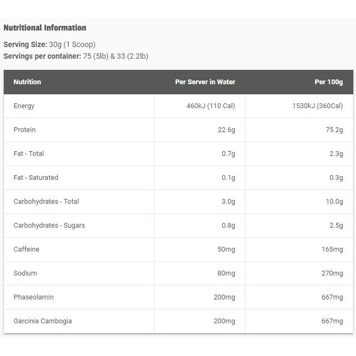Click the 22.6g protein per serve value
Image resolution: width=356 pixels, height=356 pixels.
coord(227,130)
